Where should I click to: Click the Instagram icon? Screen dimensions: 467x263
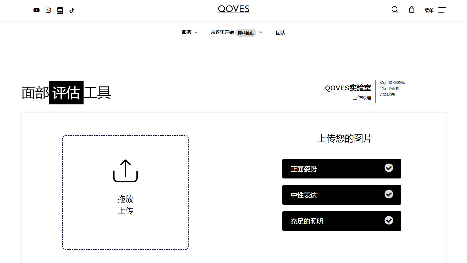click(x=48, y=10)
